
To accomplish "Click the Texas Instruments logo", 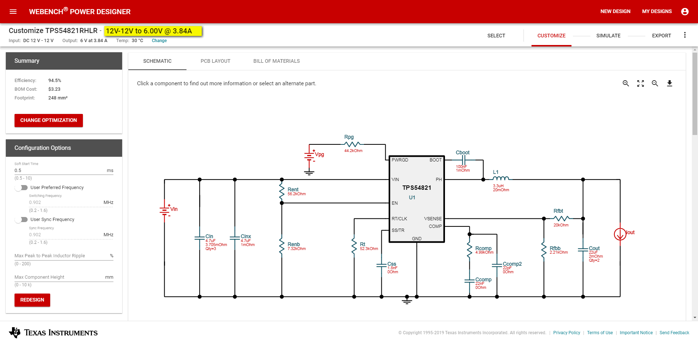I will click(x=53, y=332).
